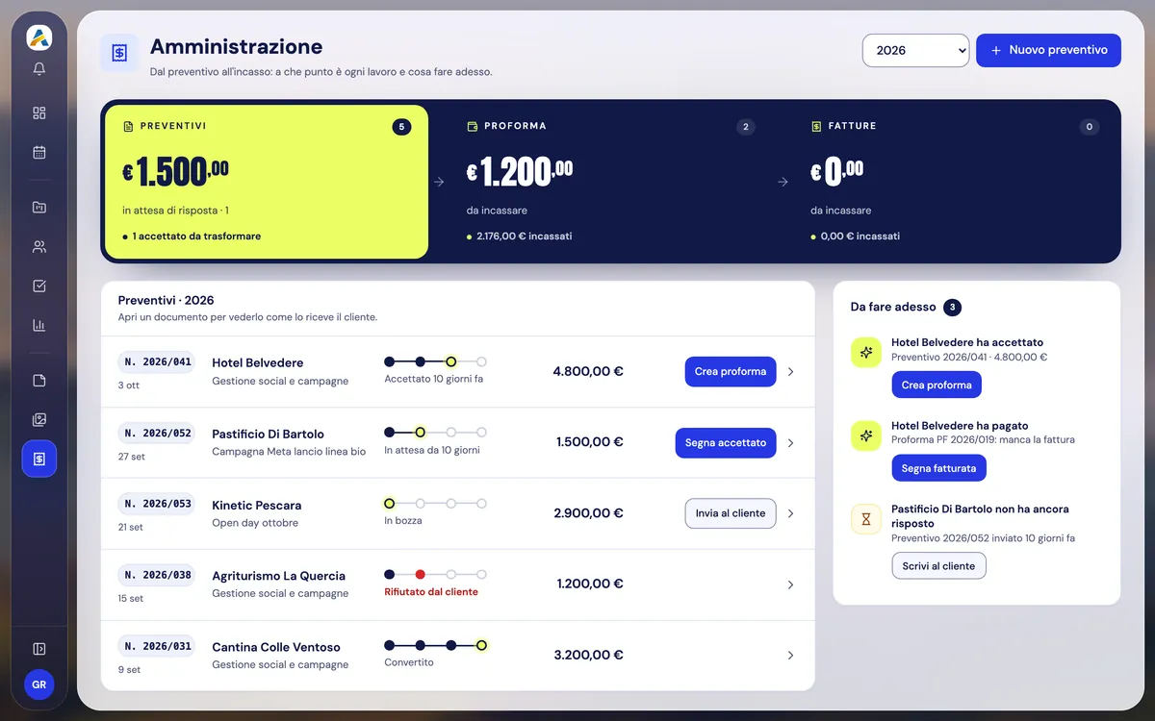Select the Fatture summary card
This screenshot has height=721, width=1155.
pos(954,182)
